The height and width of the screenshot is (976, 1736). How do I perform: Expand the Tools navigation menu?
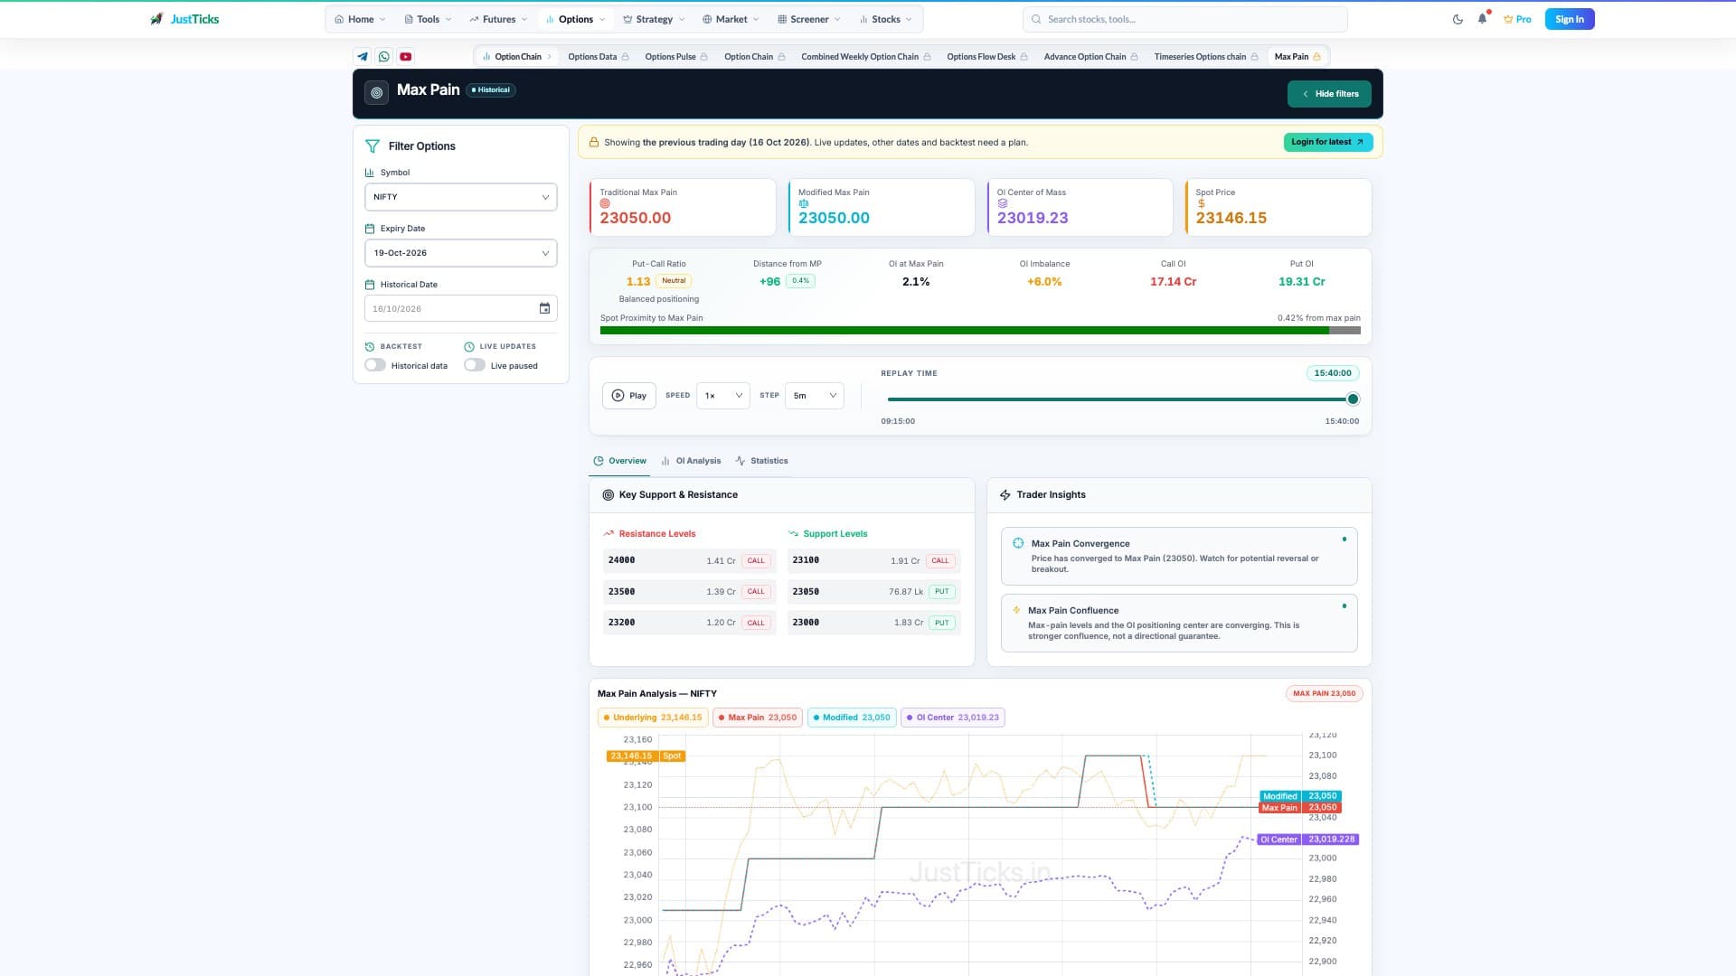pyautogui.click(x=428, y=19)
